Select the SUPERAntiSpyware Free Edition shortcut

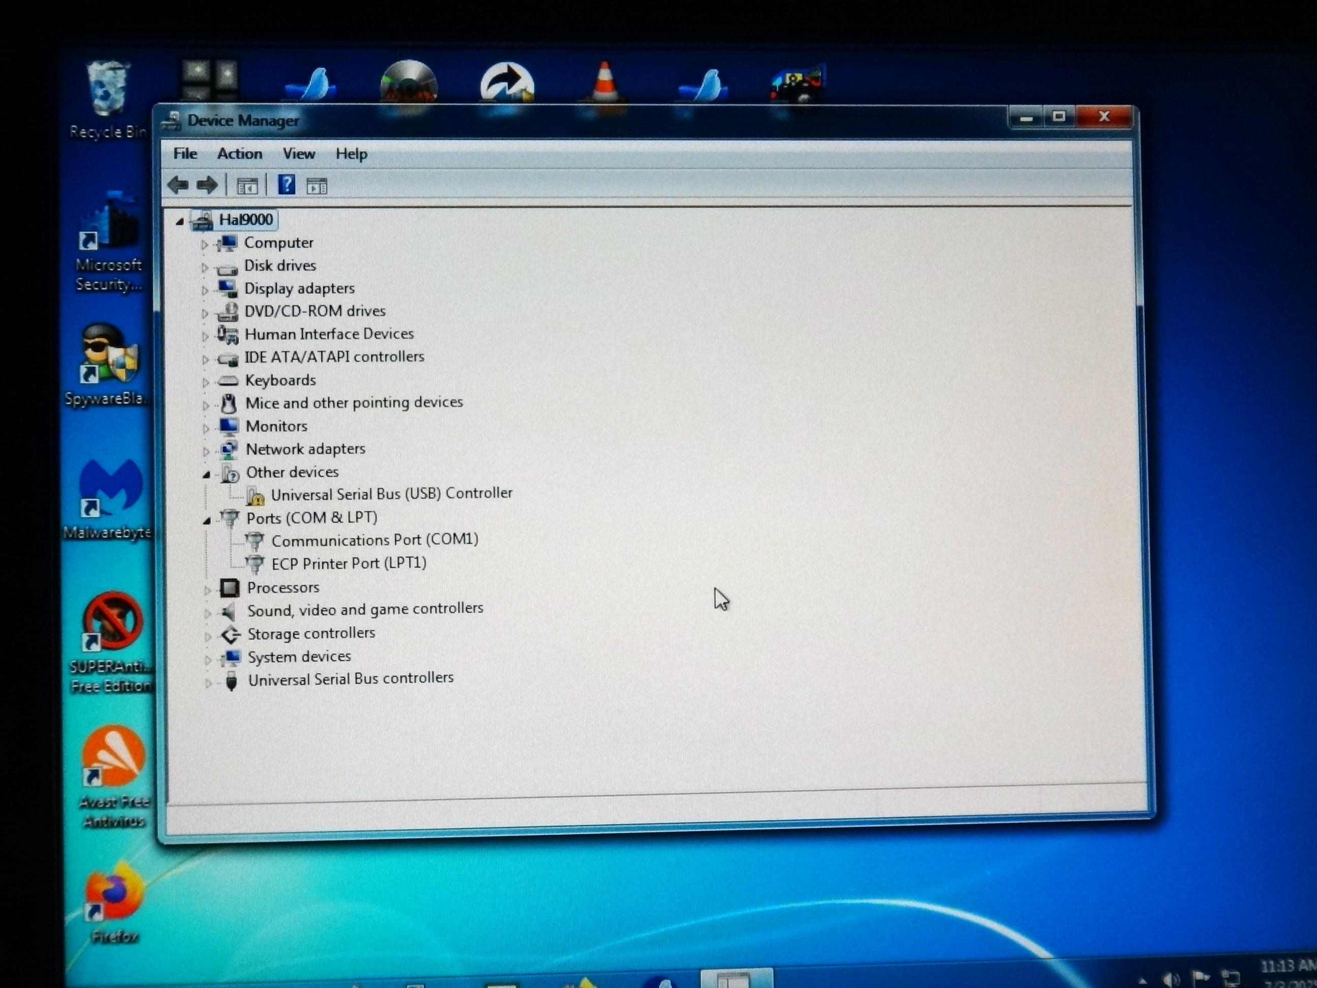click(x=112, y=641)
